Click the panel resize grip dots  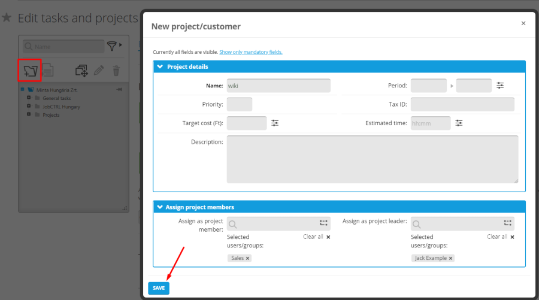[x=125, y=208]
